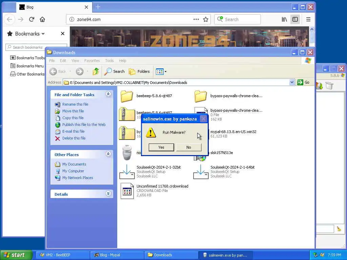347x260 pixels.
Task: Show site information for zone94.com
Action: [72, 19]
